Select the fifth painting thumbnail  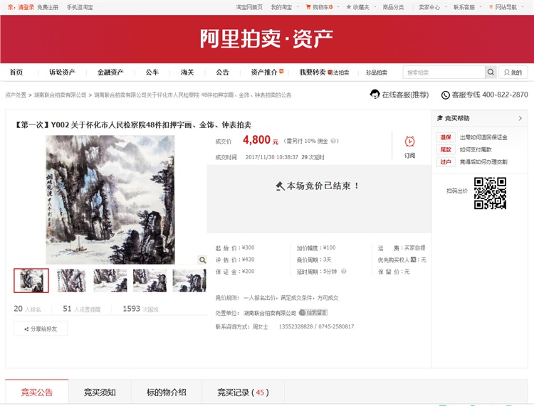(x=189, y=281)
